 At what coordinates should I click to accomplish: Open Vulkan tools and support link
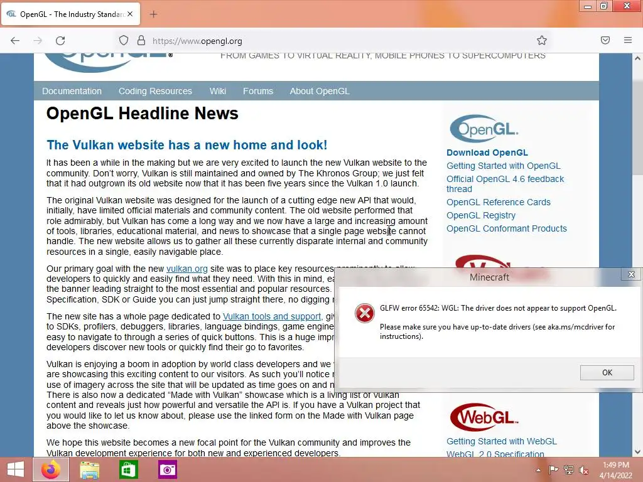272,316
